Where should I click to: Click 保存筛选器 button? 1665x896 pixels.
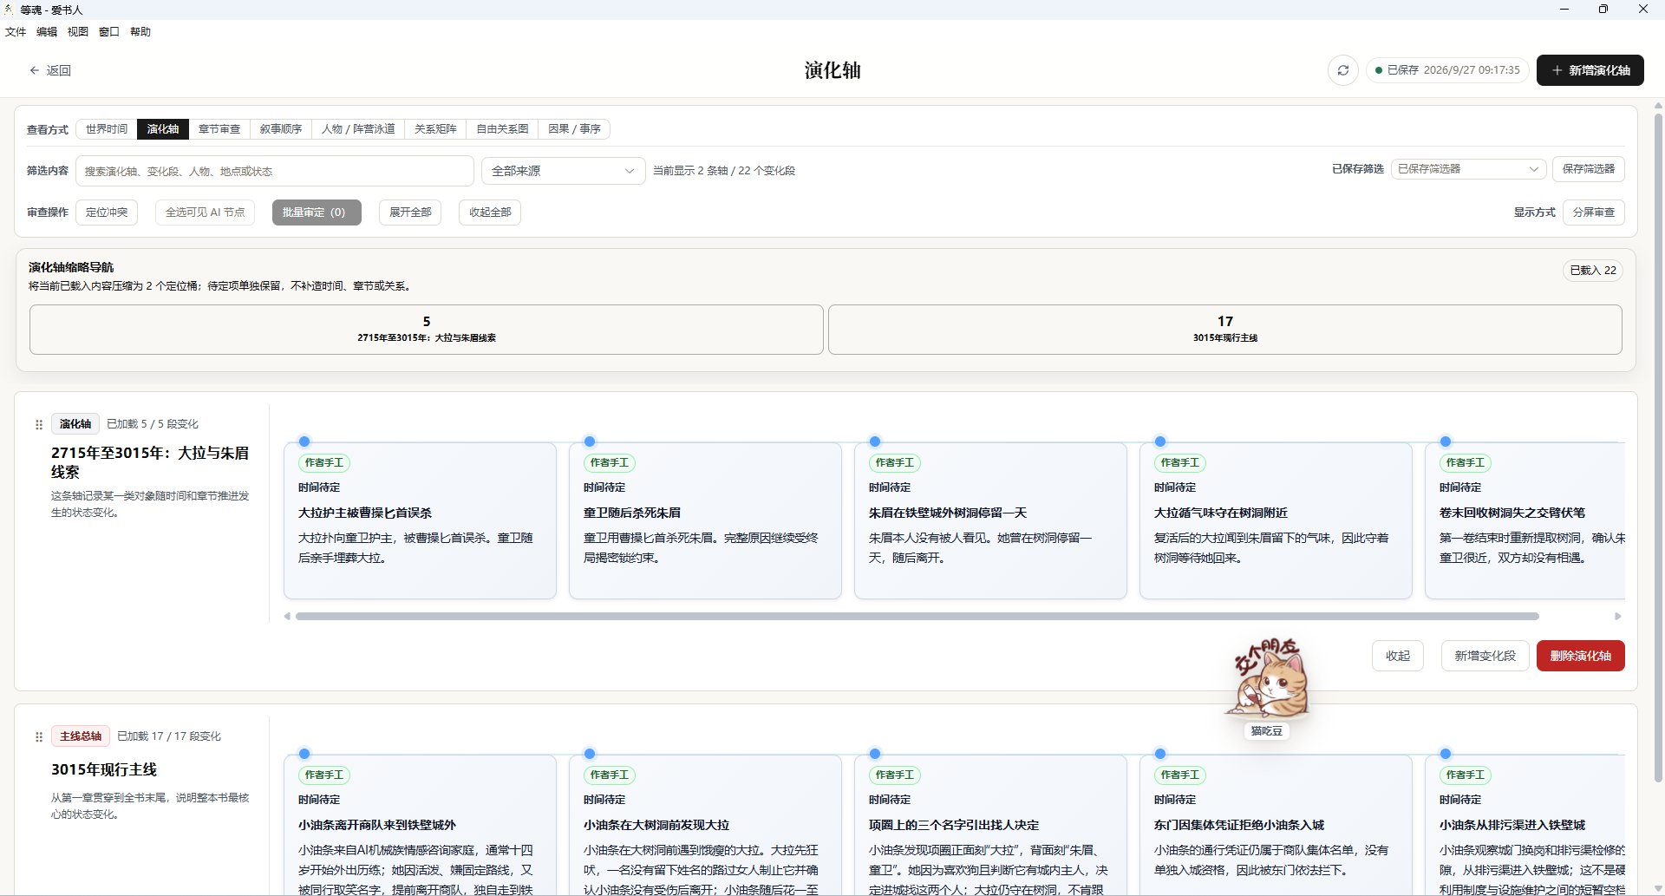tap(1589, 169)
